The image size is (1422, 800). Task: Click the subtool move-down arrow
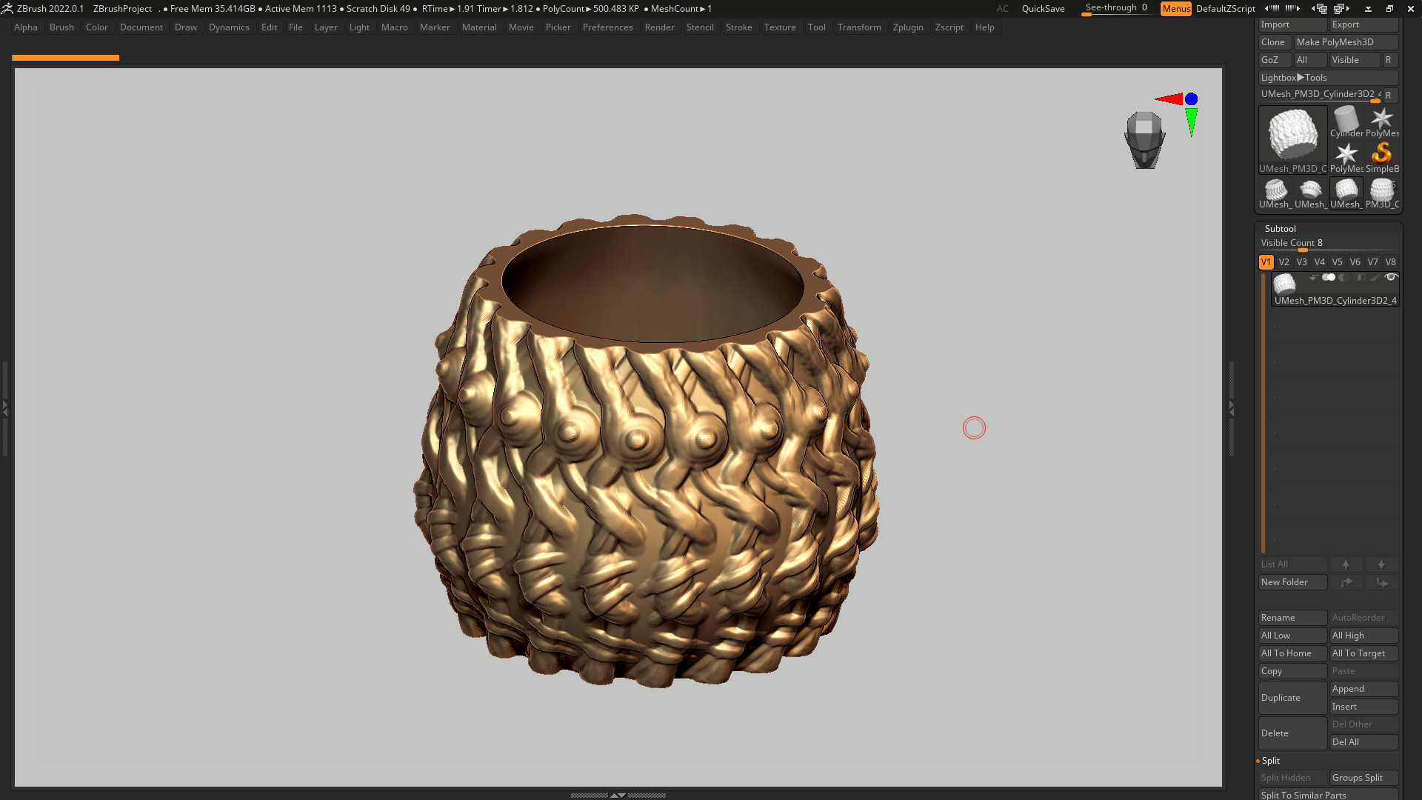1381,564
